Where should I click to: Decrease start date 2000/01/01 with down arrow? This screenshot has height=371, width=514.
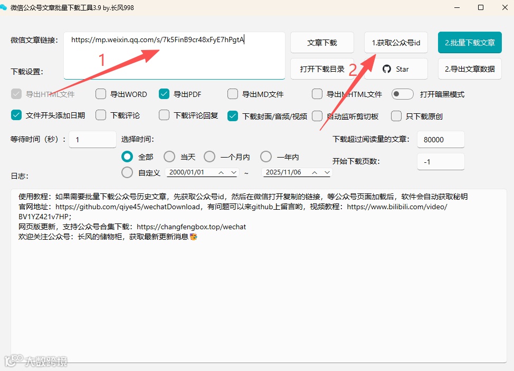(x=233, y=172)
